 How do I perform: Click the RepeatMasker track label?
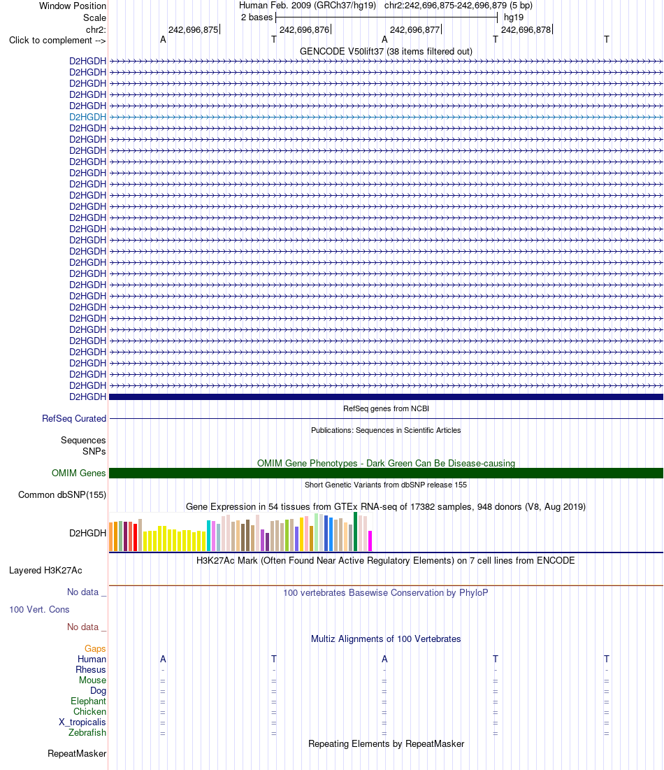tap(77, 753)
